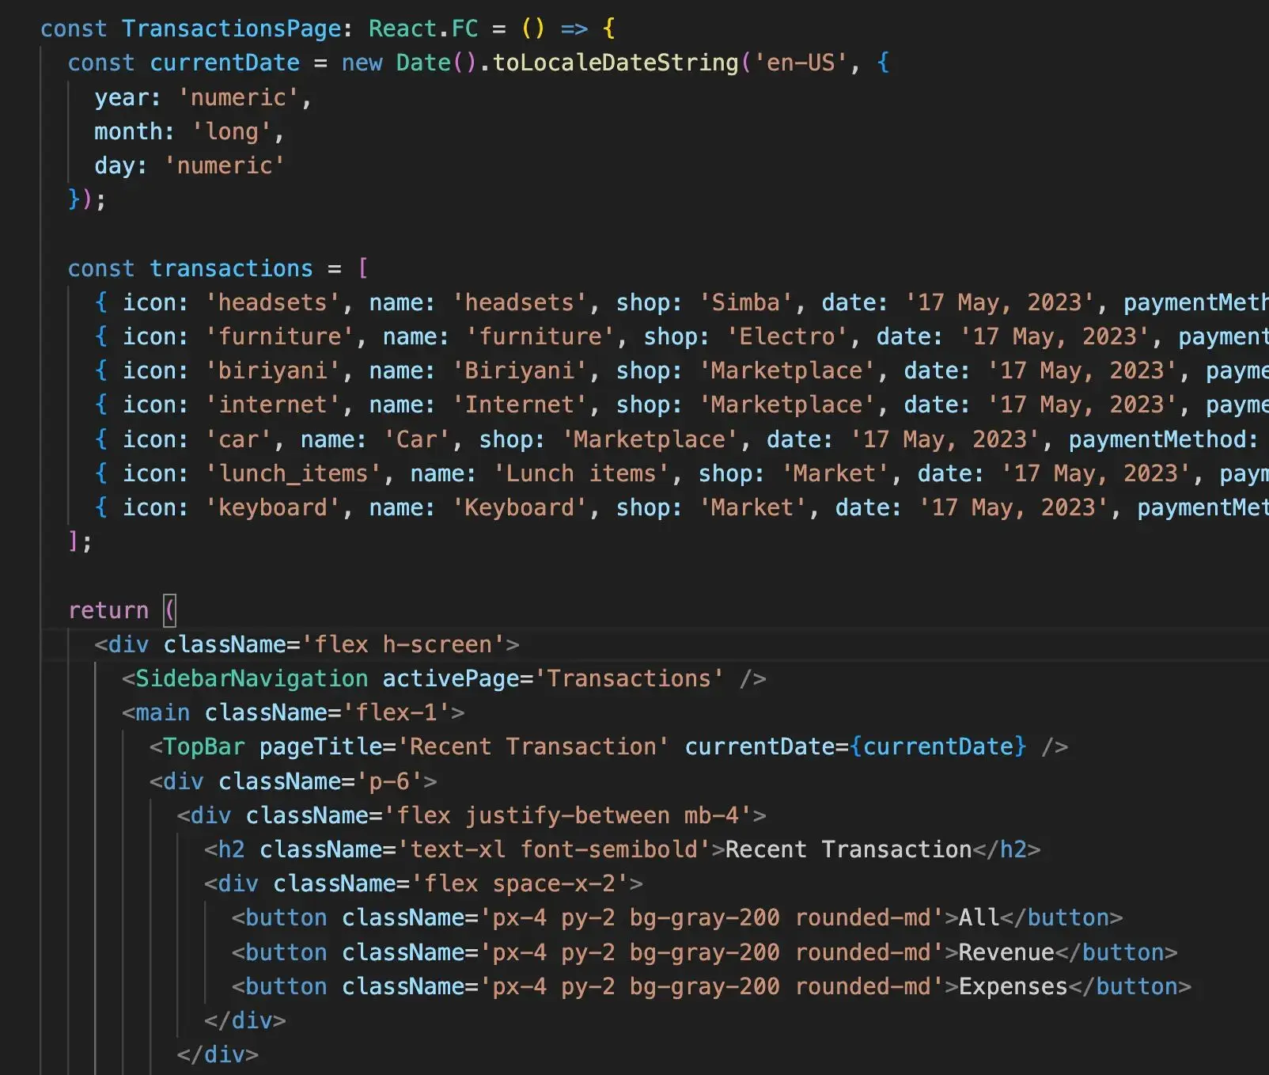The image size is (1269, 1075).
Task: Click the 'Simba' shop string
Action: (x=745, y=302)
